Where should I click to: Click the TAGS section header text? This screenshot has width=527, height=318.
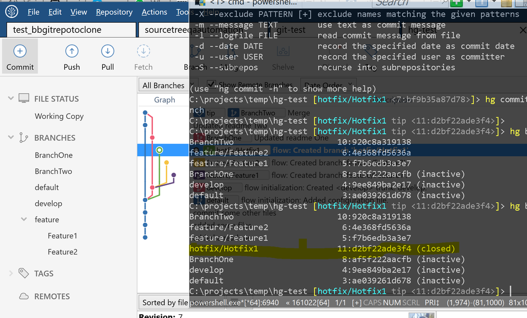44,274
